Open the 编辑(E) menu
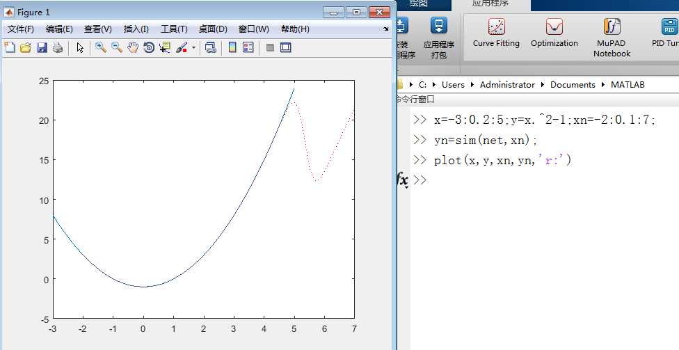Viewport: 679px width, 350px height. (59, 29)
